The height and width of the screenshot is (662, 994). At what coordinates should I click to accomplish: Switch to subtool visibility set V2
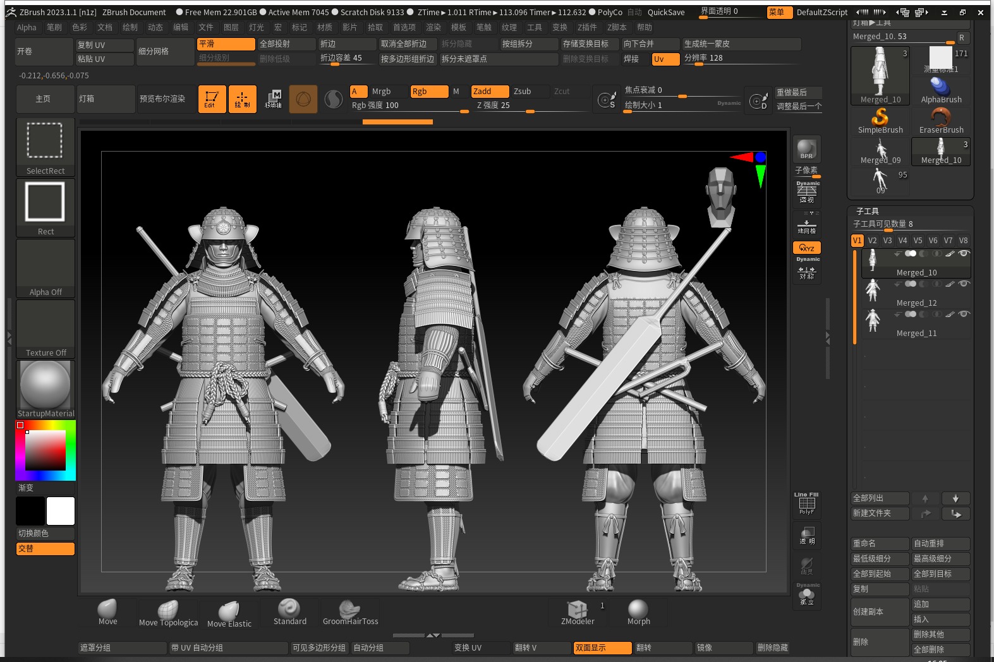point(873,241)
